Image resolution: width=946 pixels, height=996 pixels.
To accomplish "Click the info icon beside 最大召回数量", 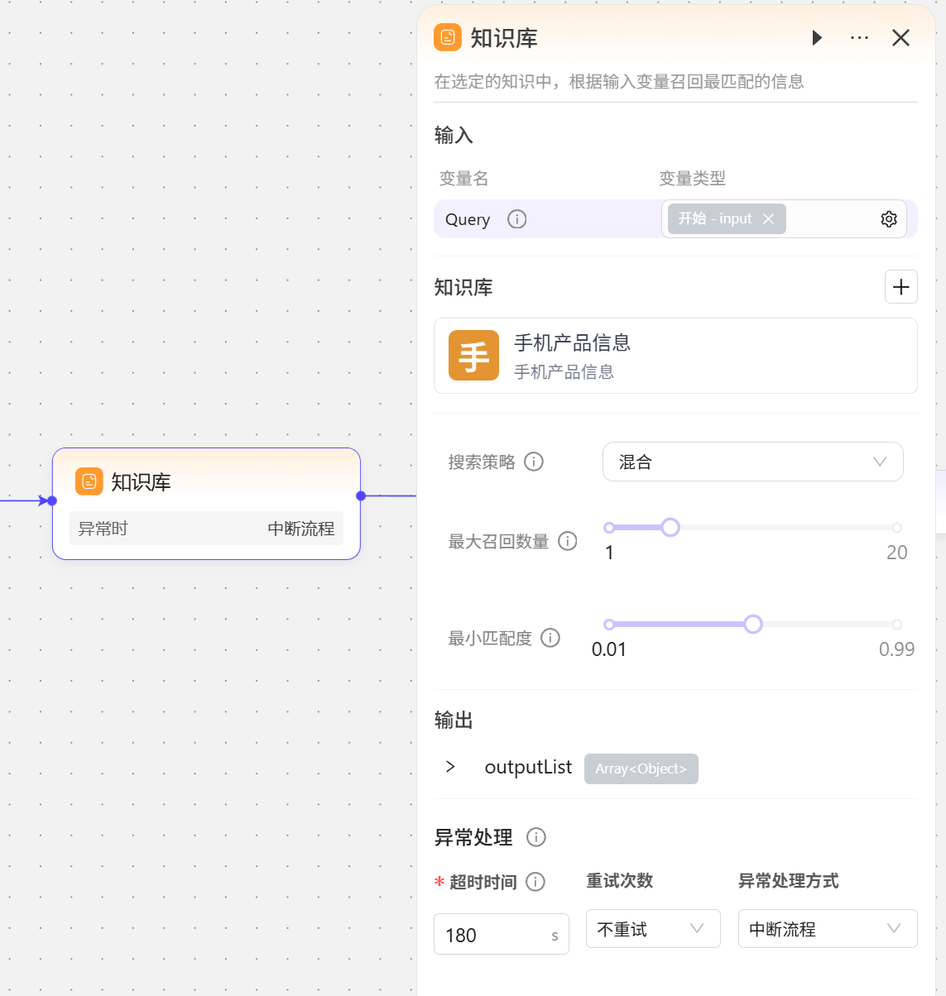I will 568,541.
